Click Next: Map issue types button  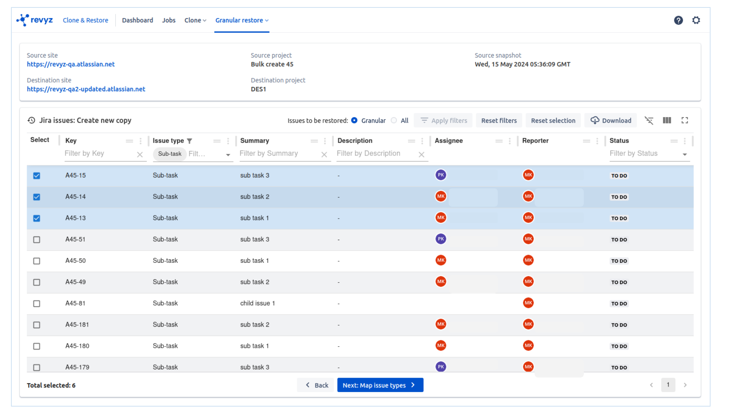pos(380,385)
